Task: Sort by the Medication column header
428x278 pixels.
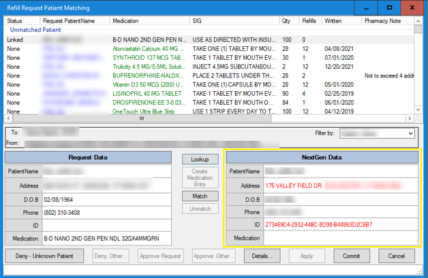Action: click(x=149, y=21)
